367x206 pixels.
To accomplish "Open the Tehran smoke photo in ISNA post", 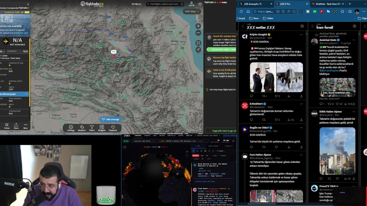I will point(337,151).
